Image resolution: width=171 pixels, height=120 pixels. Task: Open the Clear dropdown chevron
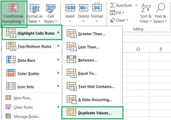click(127, 20)
